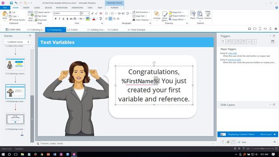Insert a New Slide
The width and height of the screenshot is (279, 157).
31,16
